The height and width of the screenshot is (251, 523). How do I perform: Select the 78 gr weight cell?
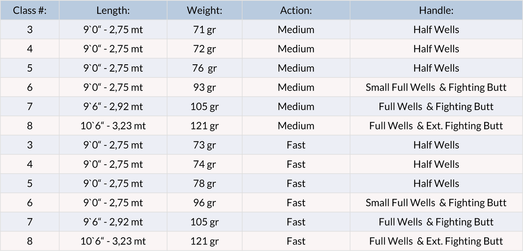(205, 184)
